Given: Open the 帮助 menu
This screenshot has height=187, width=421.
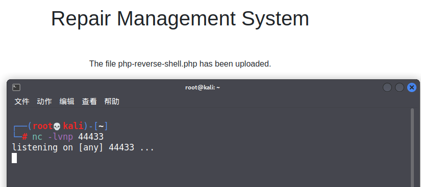Looking at the screenshot, I should tap(112, 102).
